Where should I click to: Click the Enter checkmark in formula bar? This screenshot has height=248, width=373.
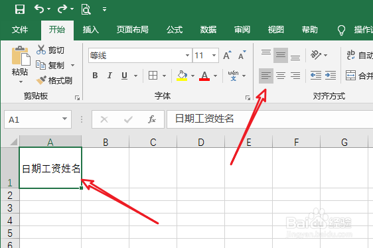tap(128, 119)
